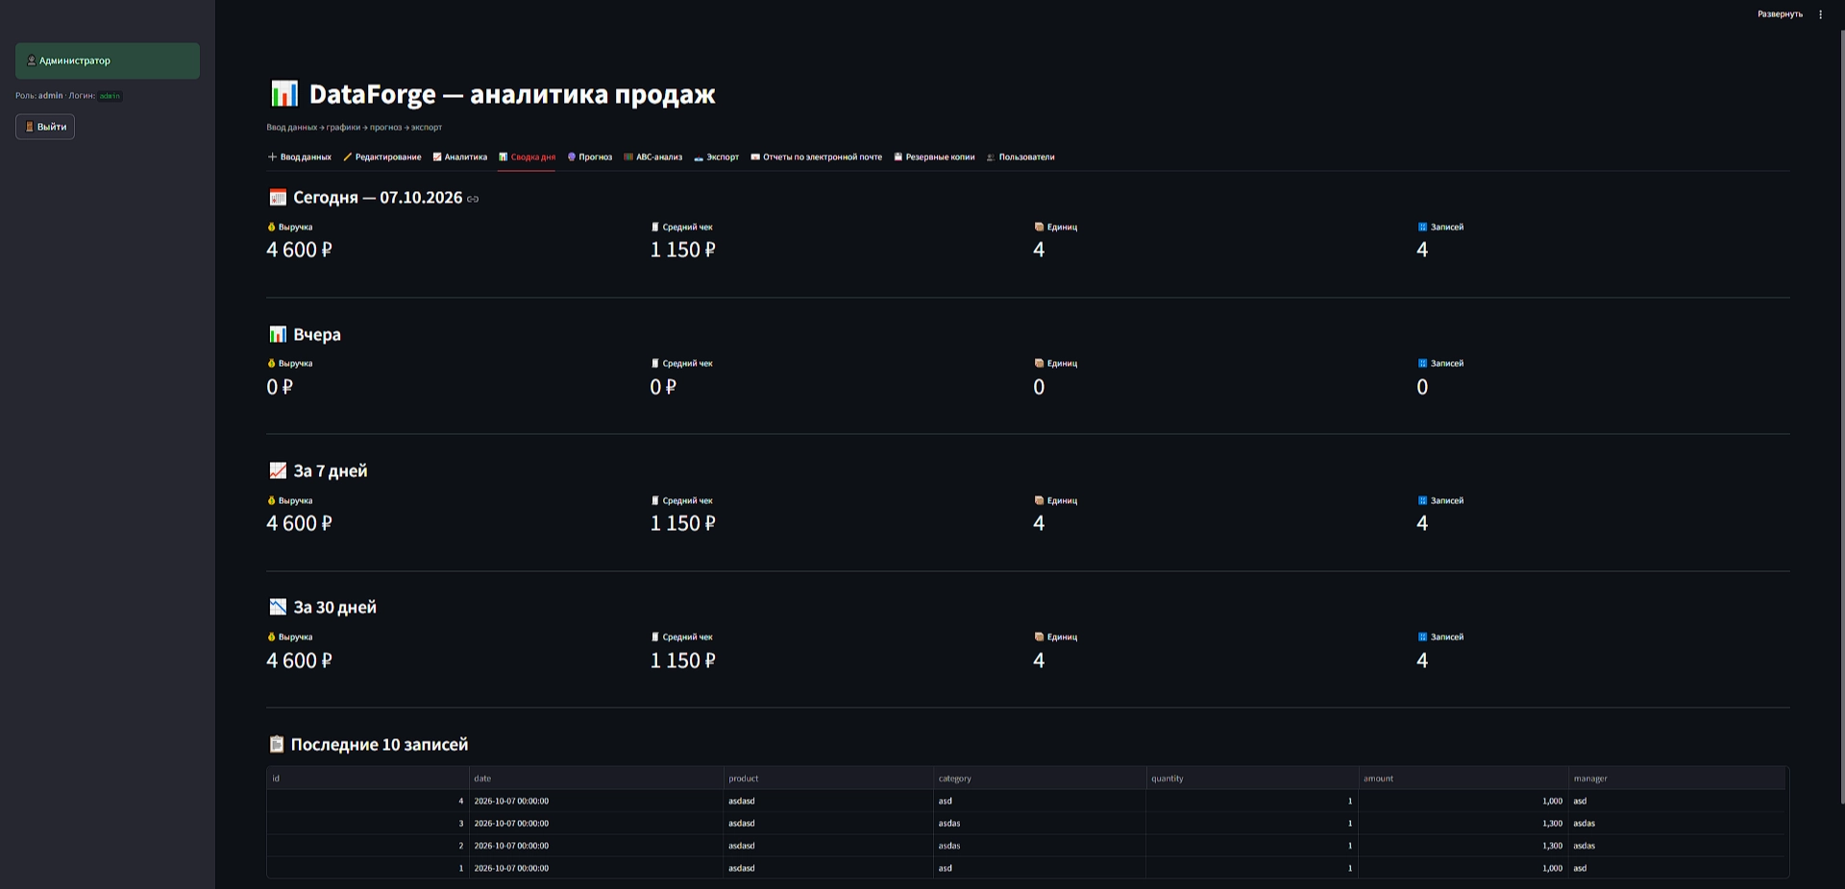Click the category cell in the id 3 row
1845x889 pixels.
click(x=1040, y=824)
